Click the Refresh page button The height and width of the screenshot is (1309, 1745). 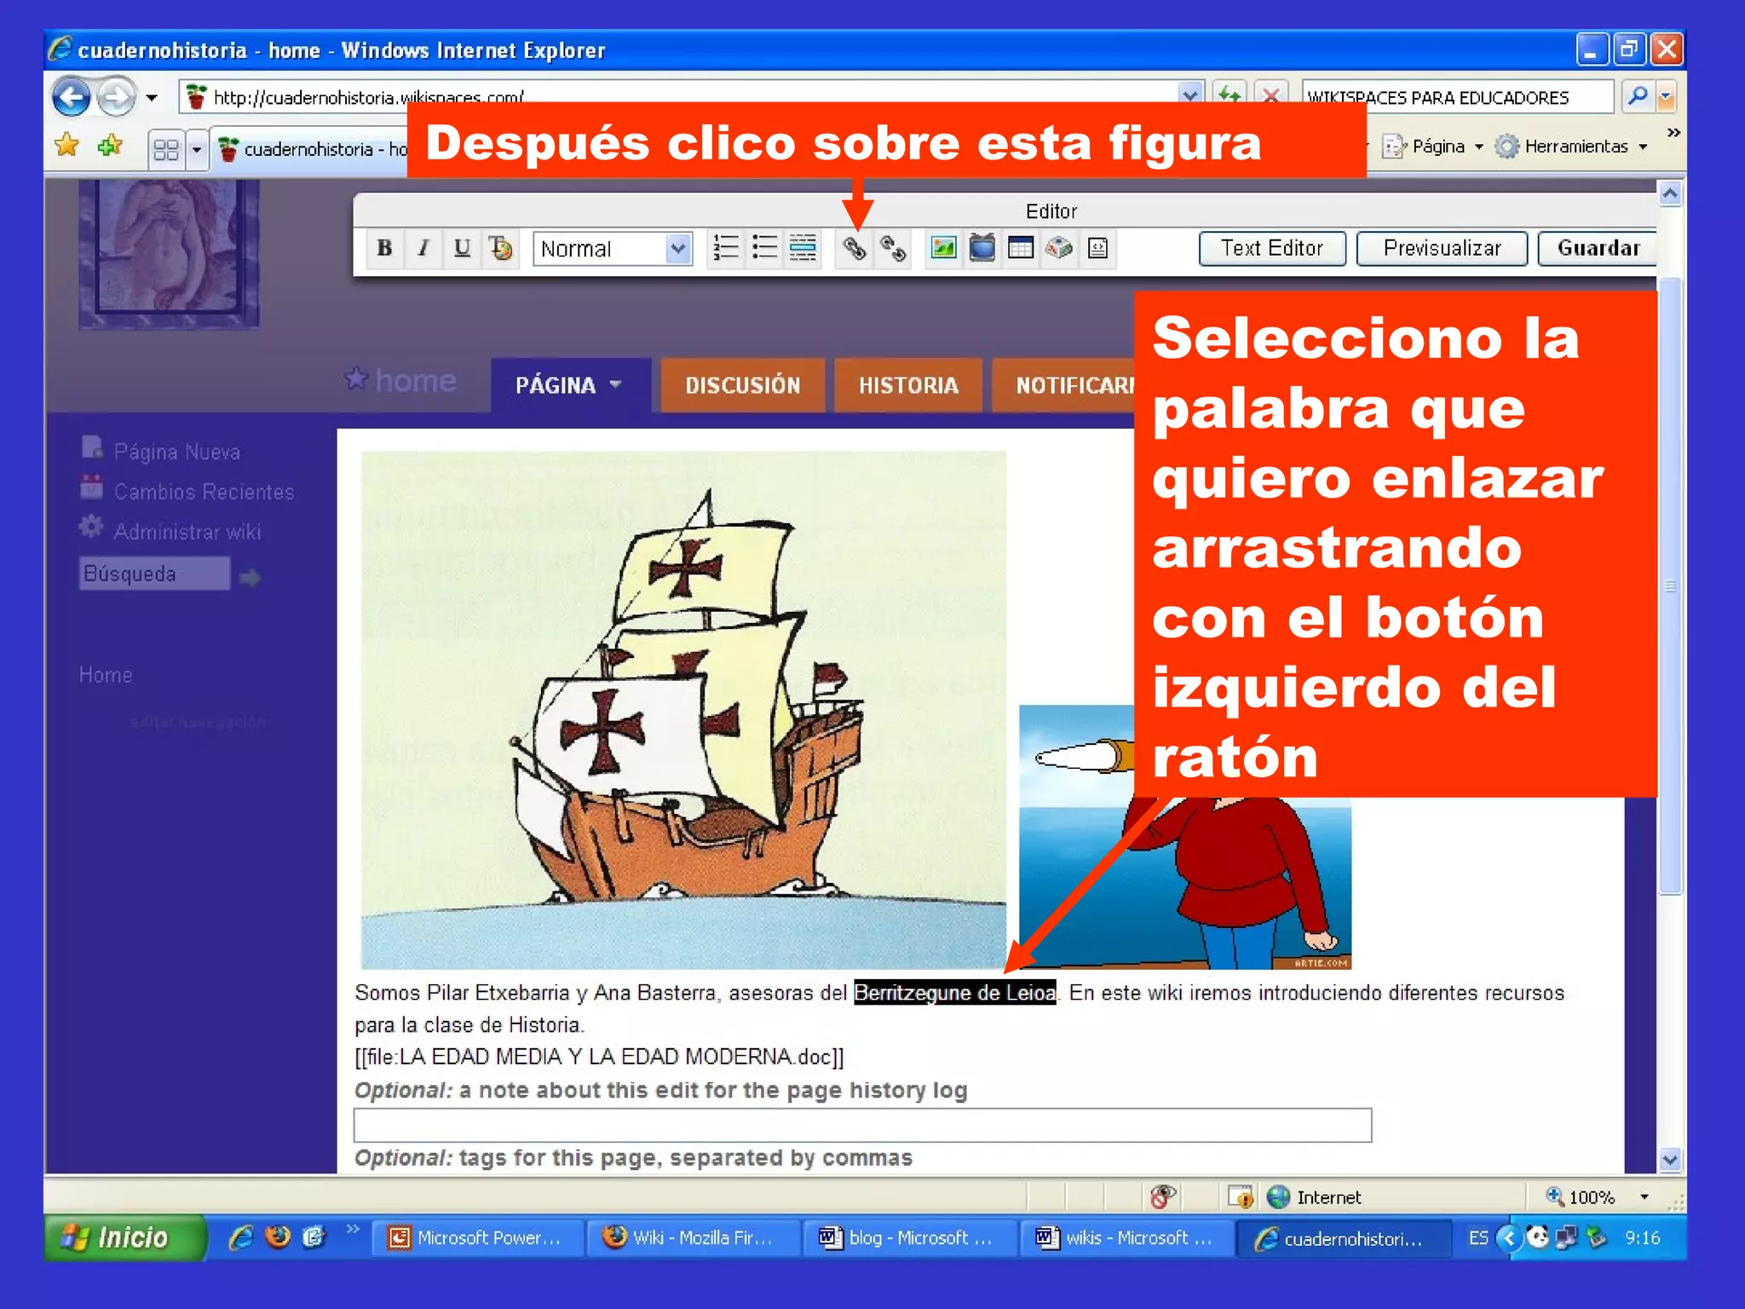pos(1230,96)
